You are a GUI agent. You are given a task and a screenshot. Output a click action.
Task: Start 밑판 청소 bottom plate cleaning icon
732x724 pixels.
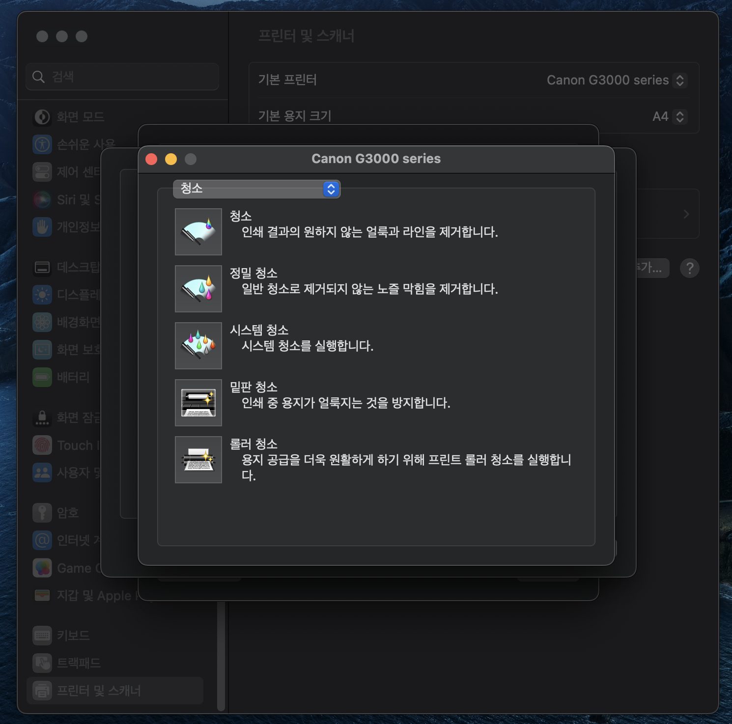pos(198,403)
